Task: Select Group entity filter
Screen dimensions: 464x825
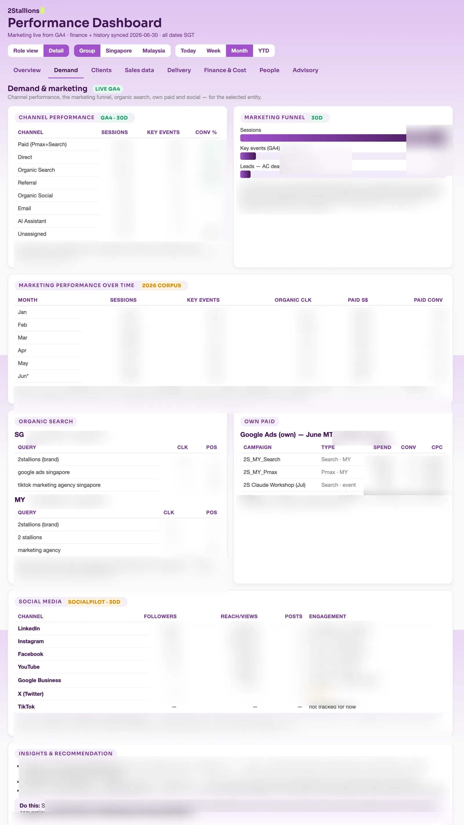Action: (x=87, y=50)
